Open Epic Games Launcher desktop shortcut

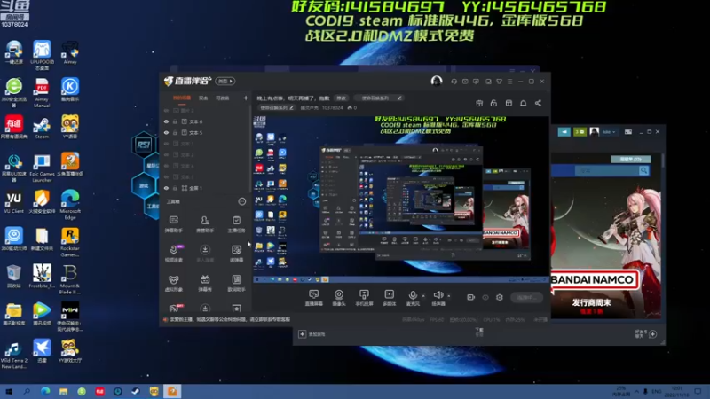click(x=42, y=168)
